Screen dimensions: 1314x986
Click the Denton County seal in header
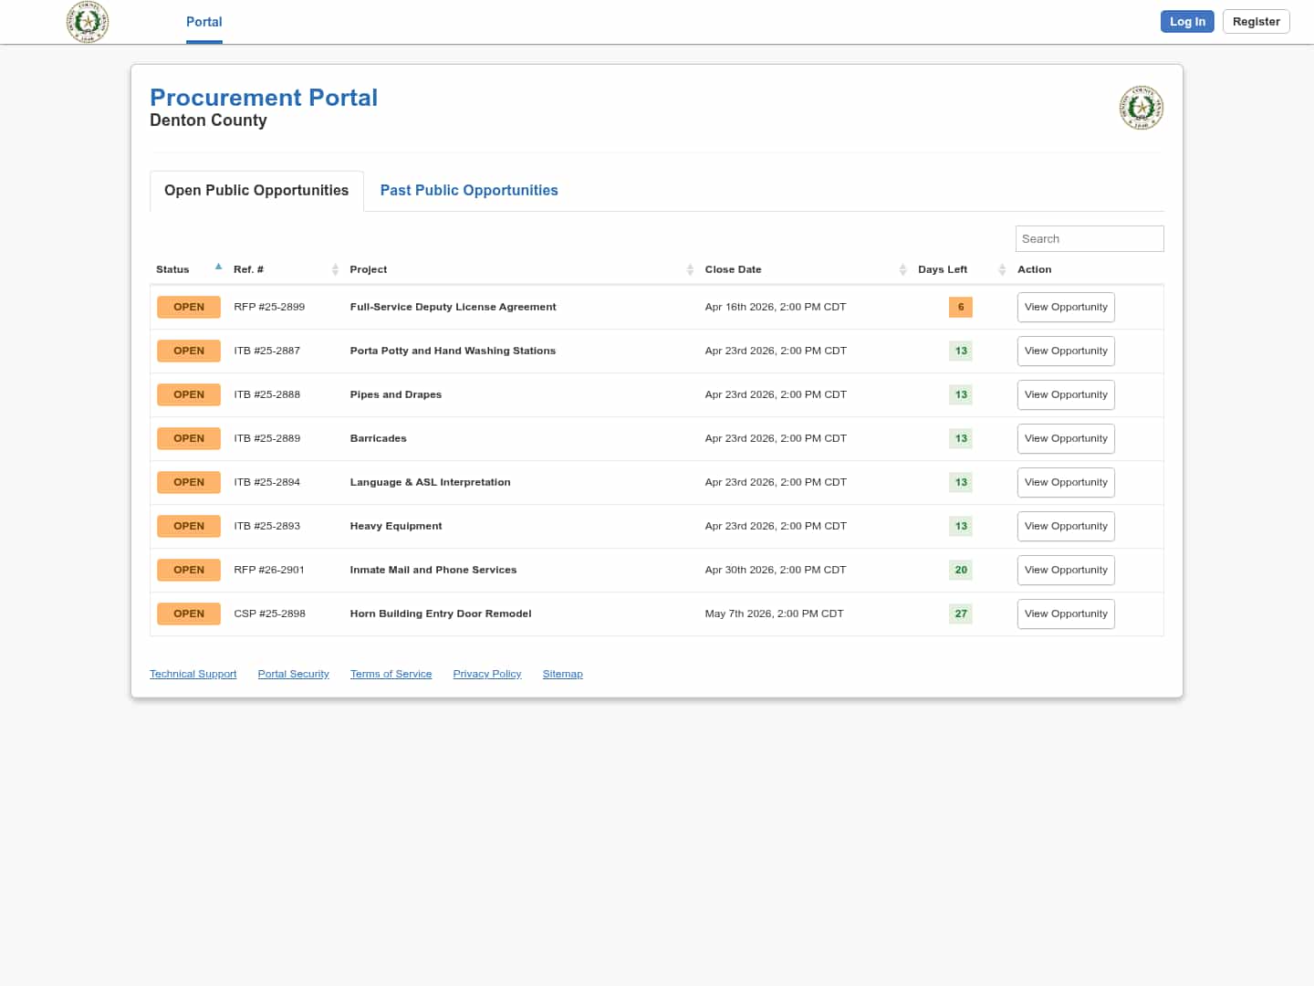(88, 22)
